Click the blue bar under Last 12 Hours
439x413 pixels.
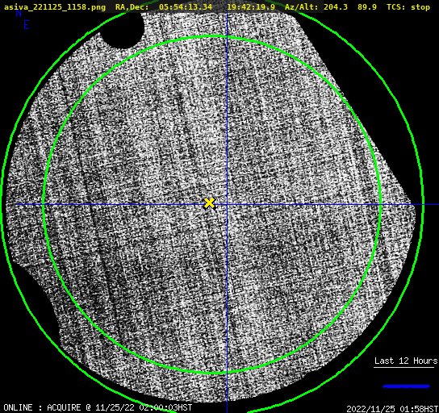click(x=406, y=386)
